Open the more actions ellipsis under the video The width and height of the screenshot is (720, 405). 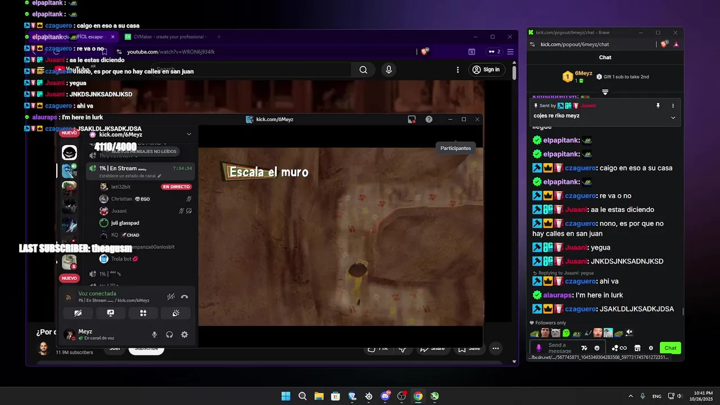[x=496, y=348]
